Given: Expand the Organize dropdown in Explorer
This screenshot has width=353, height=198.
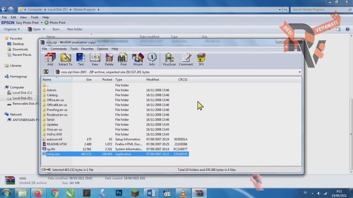Looking at the screenshot, I should point(12,29).
